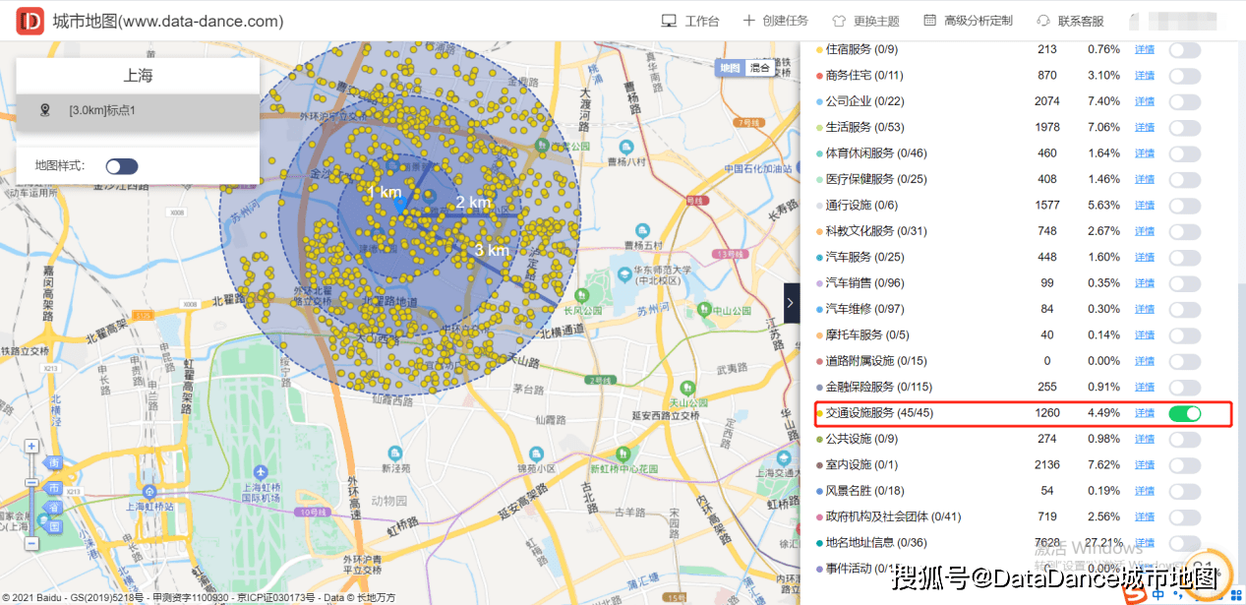Enable the 生活服务 category toggle
1246x605 pixels.
click(x=1184, y=127)
